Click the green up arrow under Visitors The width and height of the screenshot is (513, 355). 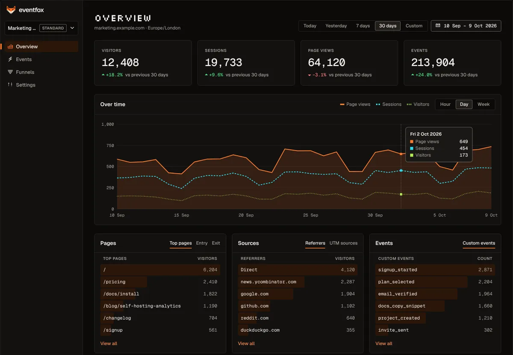[103, 75]
